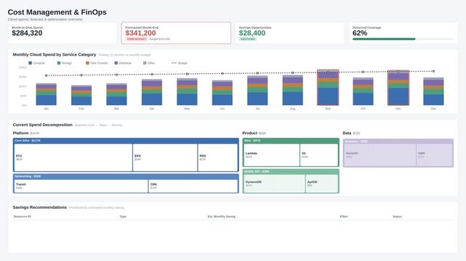Open the Forecasted Month-End $341,200 card
This screenshot has width=466, height=261.
176,33
